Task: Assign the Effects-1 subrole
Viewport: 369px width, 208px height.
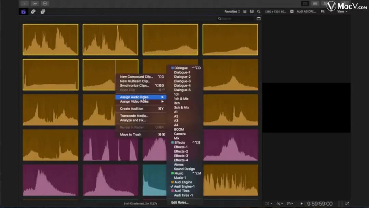Action: [x=185, y=147]
